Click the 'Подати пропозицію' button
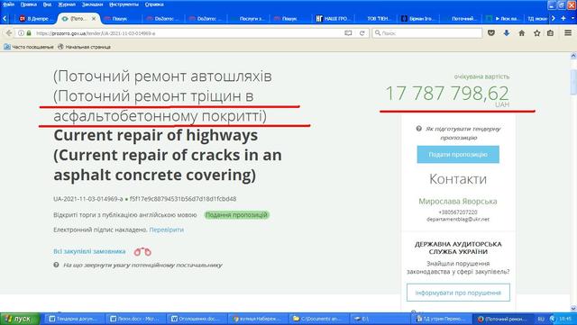 458,155
